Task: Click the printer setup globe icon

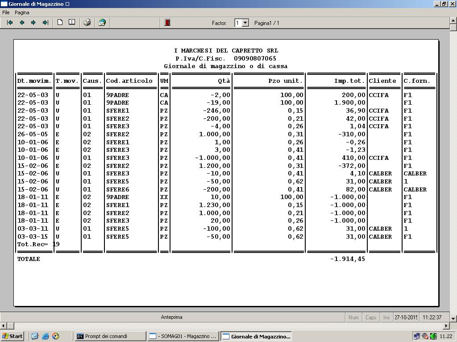Action: click(x=102, y=22)
